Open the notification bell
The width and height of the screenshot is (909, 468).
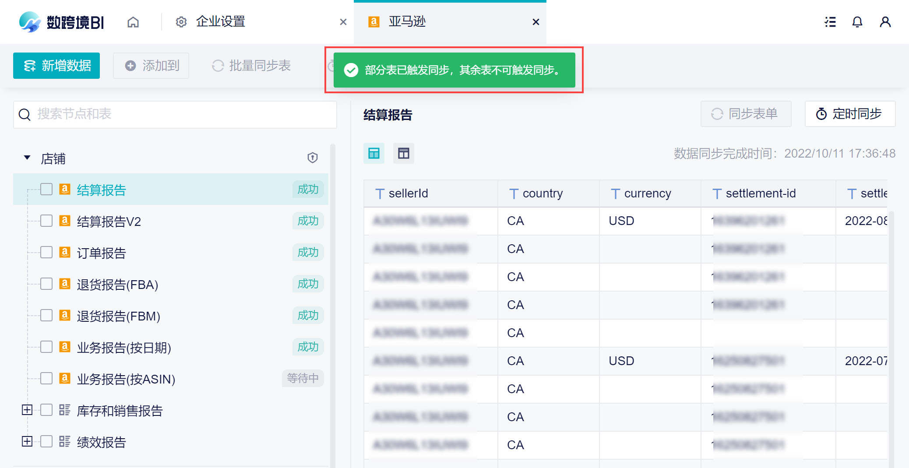(x=857, y=22)
